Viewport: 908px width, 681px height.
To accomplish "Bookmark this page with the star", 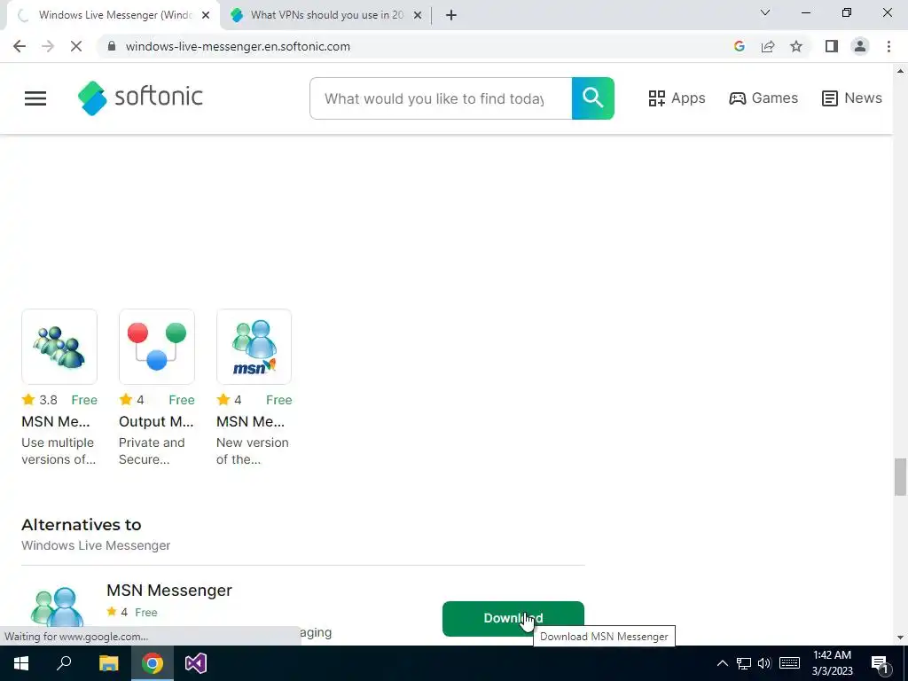I will (796, 46).
